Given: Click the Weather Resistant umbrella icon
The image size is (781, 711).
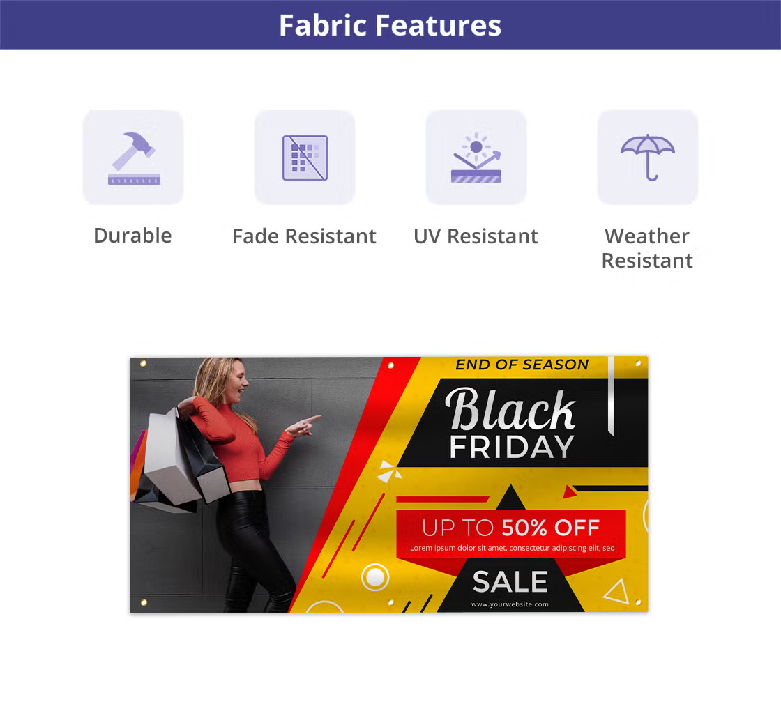Looking at the screenshot, I should point(648,158).
